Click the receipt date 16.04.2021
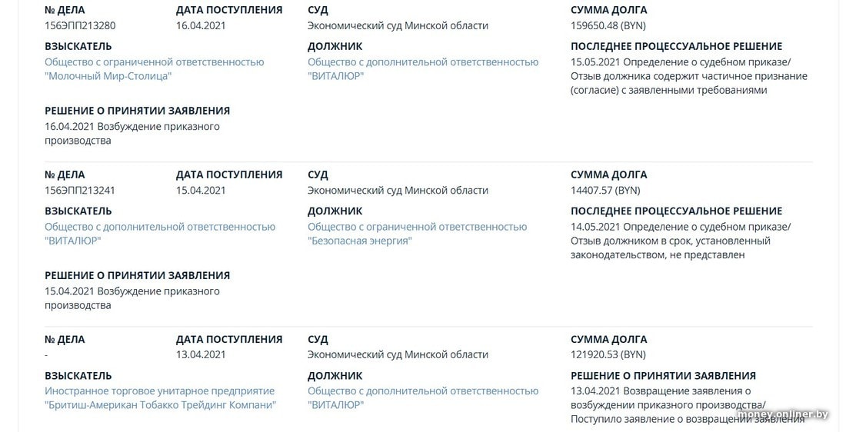This screenshot has width=846, height=432. point(201,25)
